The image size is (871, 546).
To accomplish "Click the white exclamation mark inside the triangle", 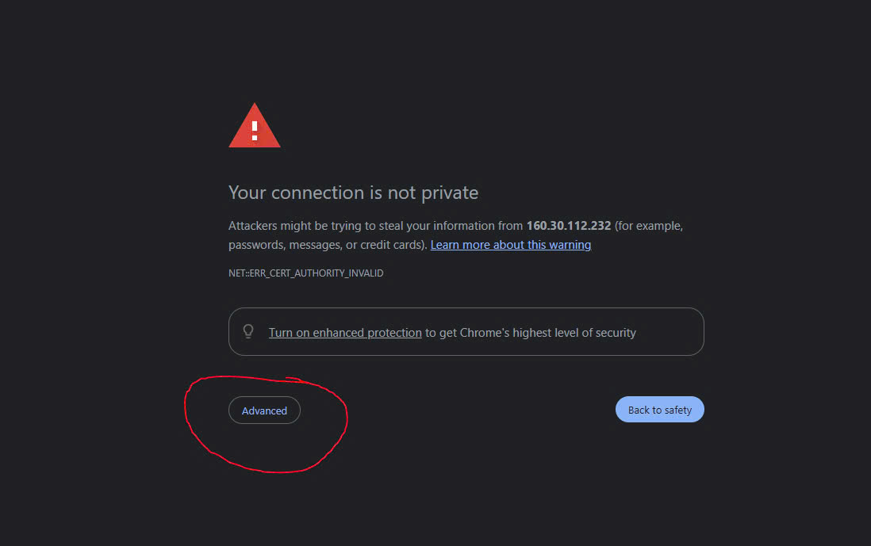I will [x=255, y=131].
